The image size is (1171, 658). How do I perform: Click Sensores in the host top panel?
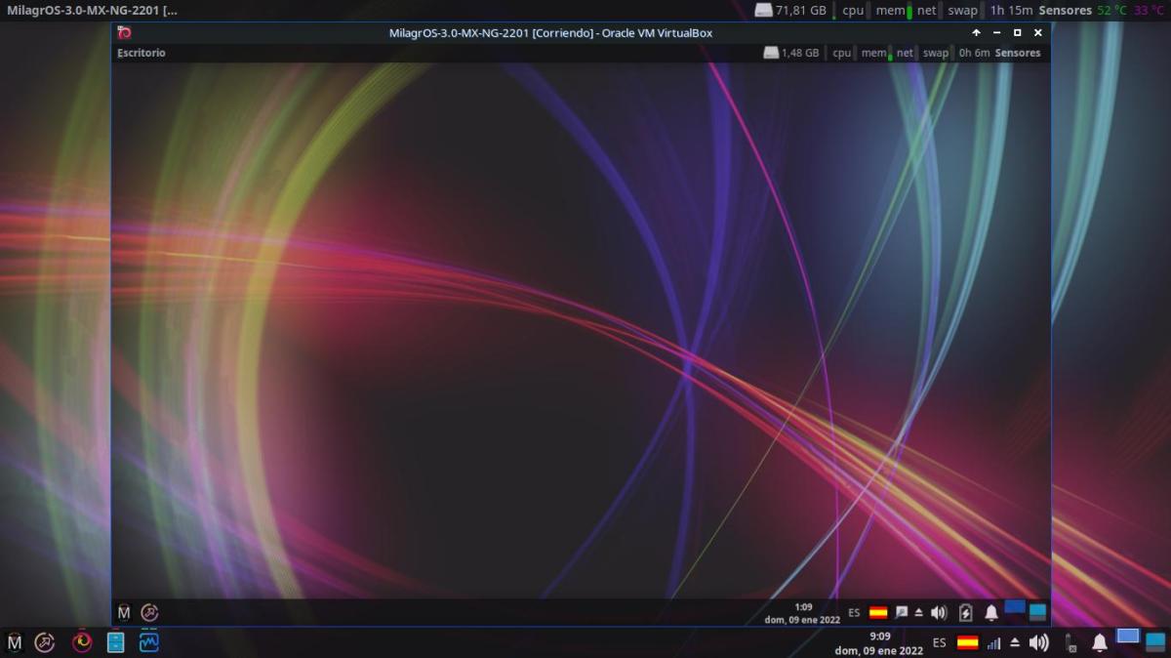(x=1065, y=11)
